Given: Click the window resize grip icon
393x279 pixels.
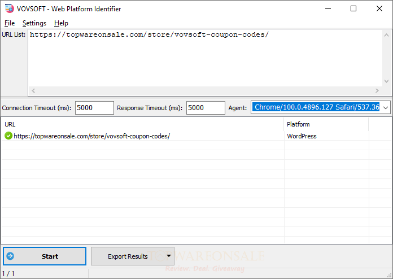Looking at the screenshot, I should click(389, 275).
